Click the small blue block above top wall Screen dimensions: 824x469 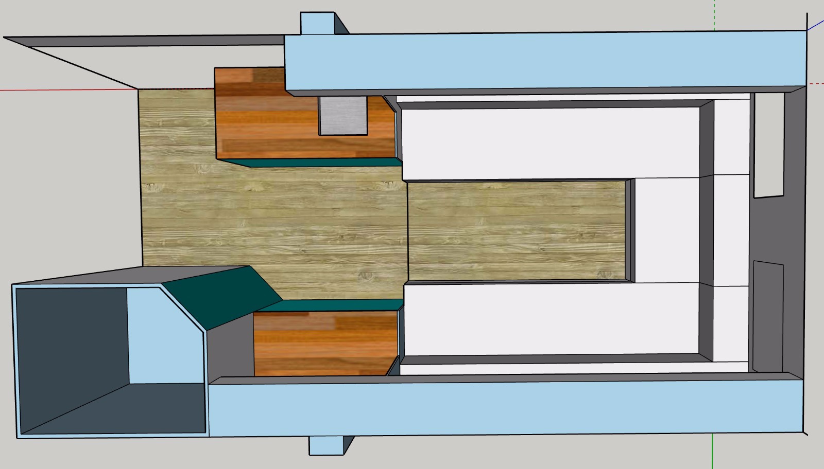coord(318,24)
